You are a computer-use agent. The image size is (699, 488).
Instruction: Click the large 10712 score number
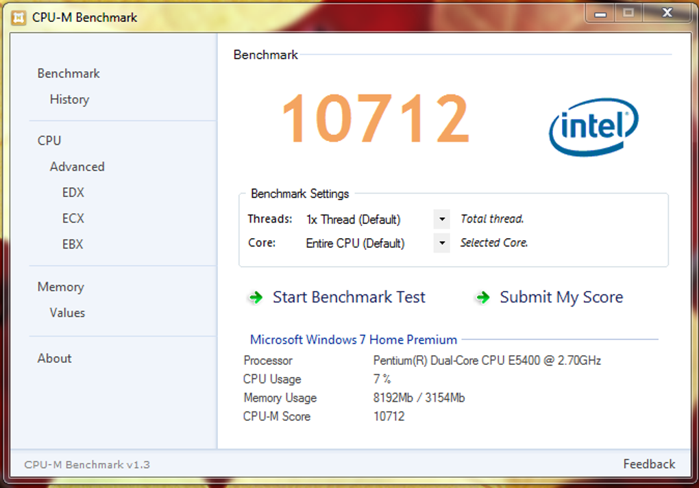(376, 118)
